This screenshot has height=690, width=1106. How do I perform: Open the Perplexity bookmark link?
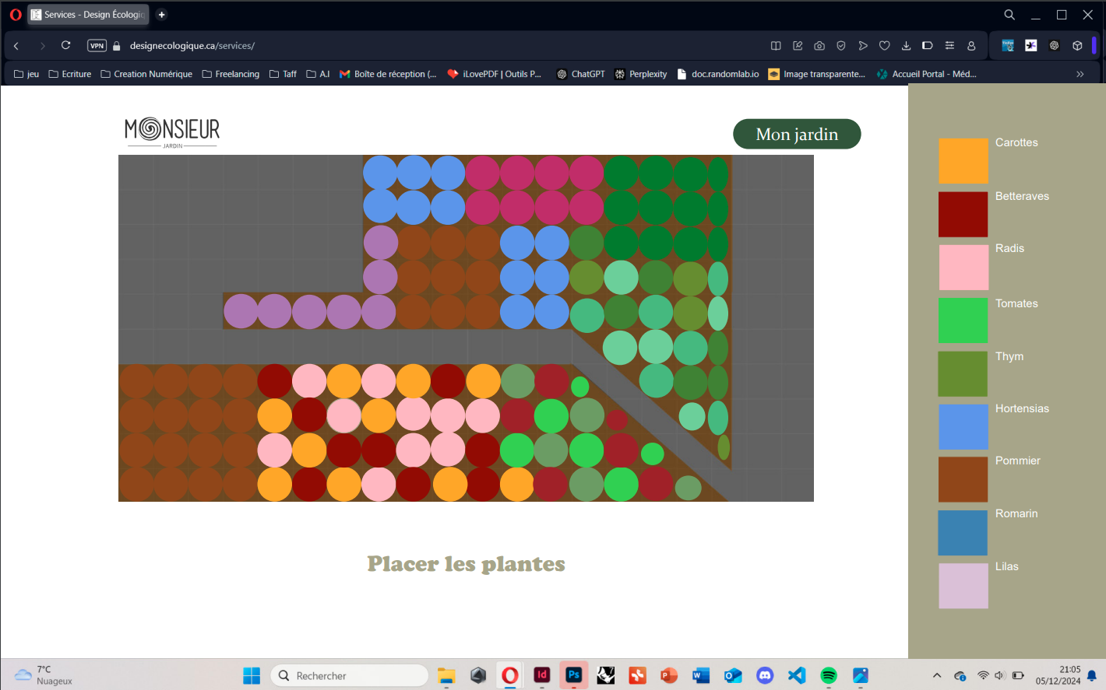pyautogui.click(x=640, y=75)
